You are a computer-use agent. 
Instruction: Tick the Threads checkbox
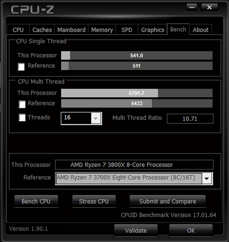22,117
